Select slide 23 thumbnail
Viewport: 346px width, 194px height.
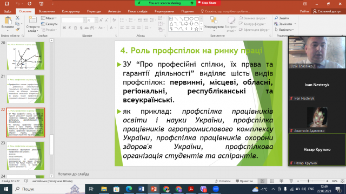[x=25, y=156]
